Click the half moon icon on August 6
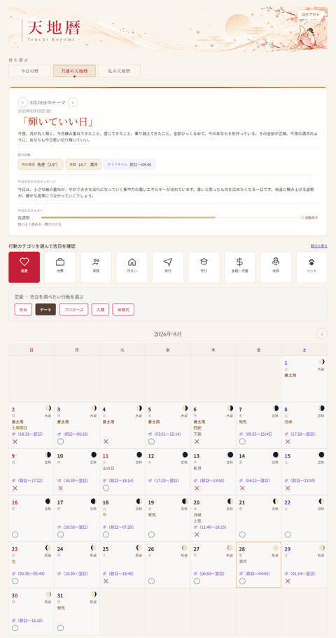Viewport: 336px width, 638px height. (230, 408)
